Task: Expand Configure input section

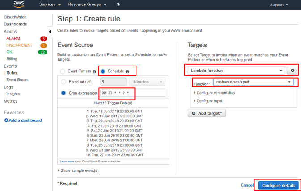Action: click(x=208, y=101)
